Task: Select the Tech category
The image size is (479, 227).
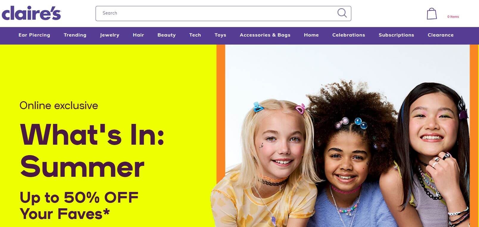Action: [x=195, y=35]
